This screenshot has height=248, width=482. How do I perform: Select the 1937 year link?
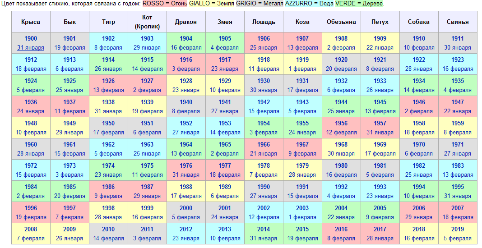pyautogui.click(x=70, y=102)
